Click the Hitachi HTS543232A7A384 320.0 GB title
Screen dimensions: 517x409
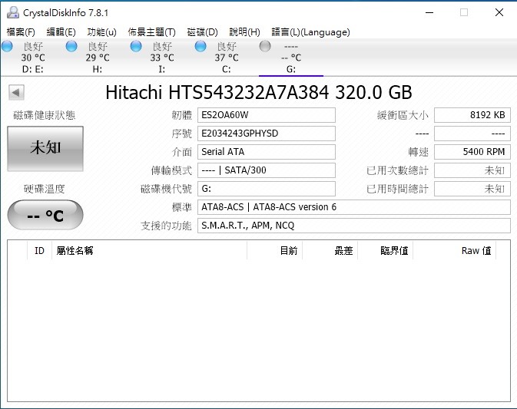click(258, 93)
